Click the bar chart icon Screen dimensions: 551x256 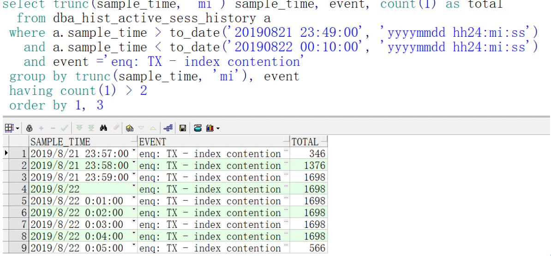210,128
